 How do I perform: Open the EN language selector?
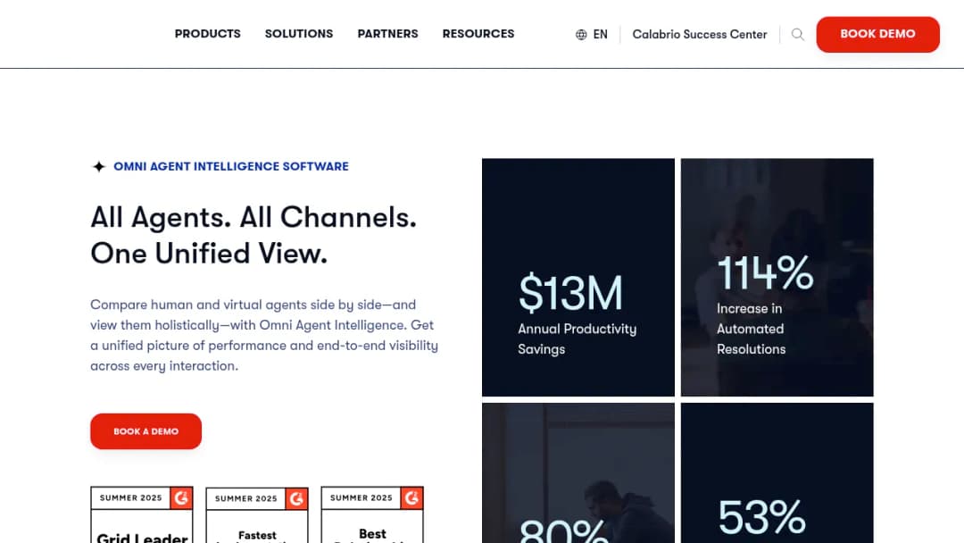point(592,35)
